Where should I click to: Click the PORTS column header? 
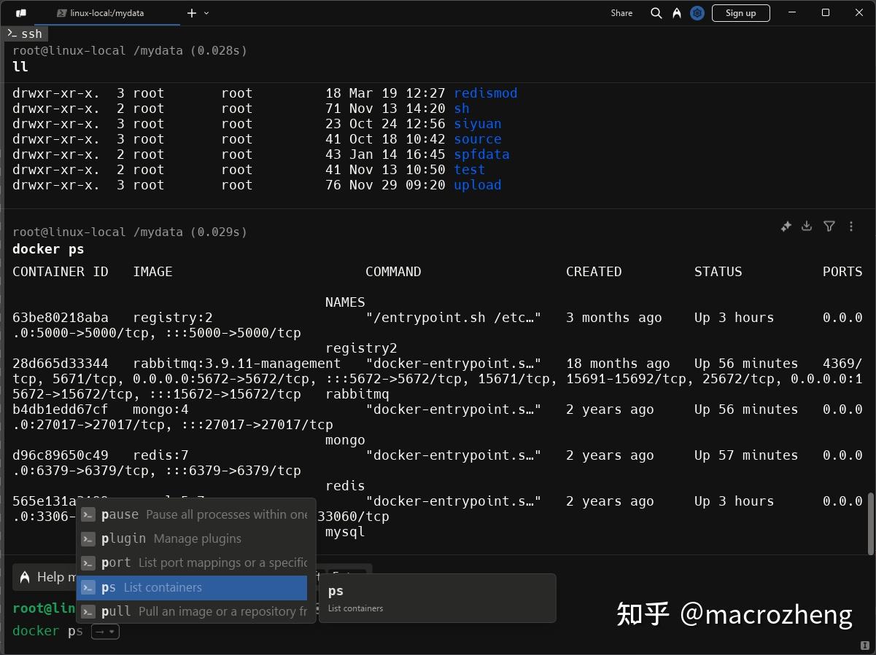(x=842, y=272)
